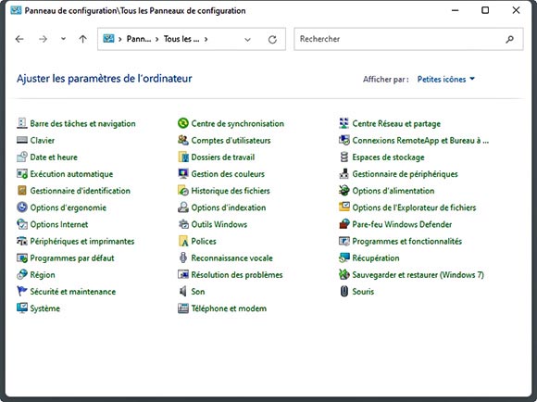The height and width of the screenshot is (402, 537).
Task: Click the Options d'ergonomie icon
Action: point(22,207)
